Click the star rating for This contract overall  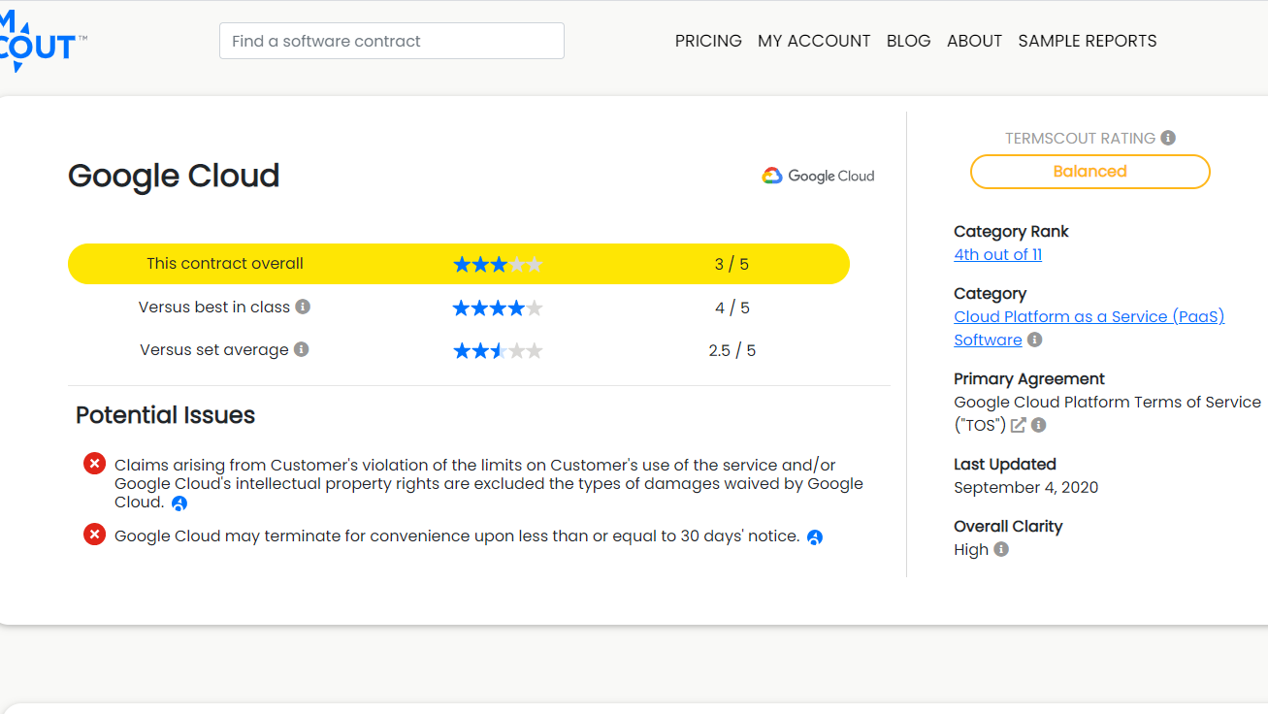click(x=498, y=264)
